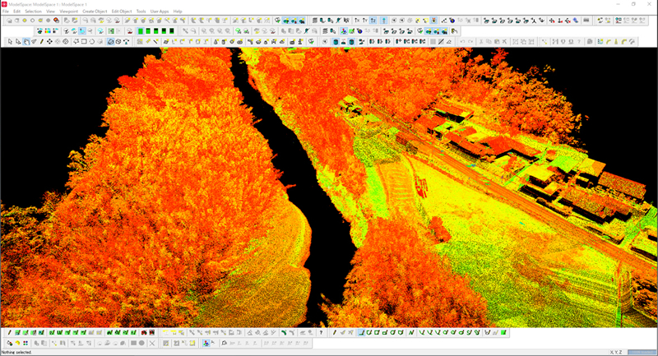The height and width of the screenshot is (356, 658).
Task: Choose the rectangle fence tool
Action: (84, 41)
